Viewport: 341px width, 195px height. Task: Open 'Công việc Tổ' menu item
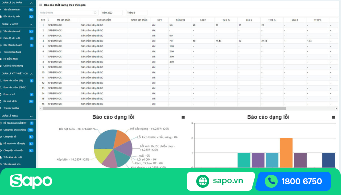[10, 137]
